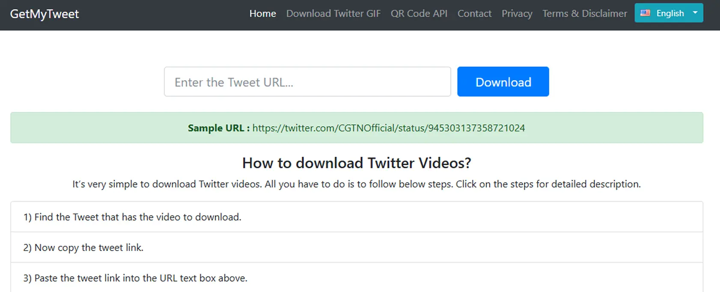The width and height of the screenshot is (720, 292).
Task: Click the blue Download button
Action: 503,82
